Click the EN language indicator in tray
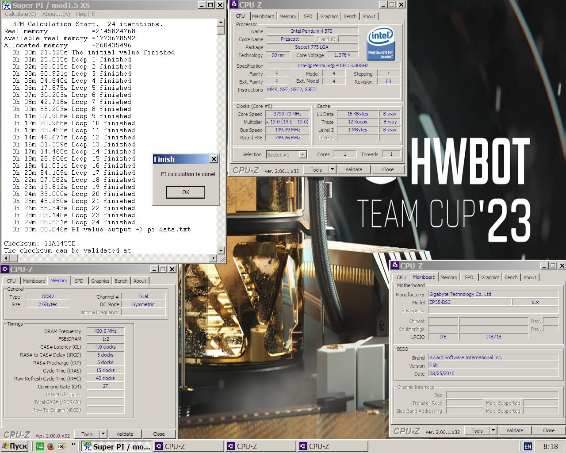Screen dimensions: 566x453 [x=528, y=446]
